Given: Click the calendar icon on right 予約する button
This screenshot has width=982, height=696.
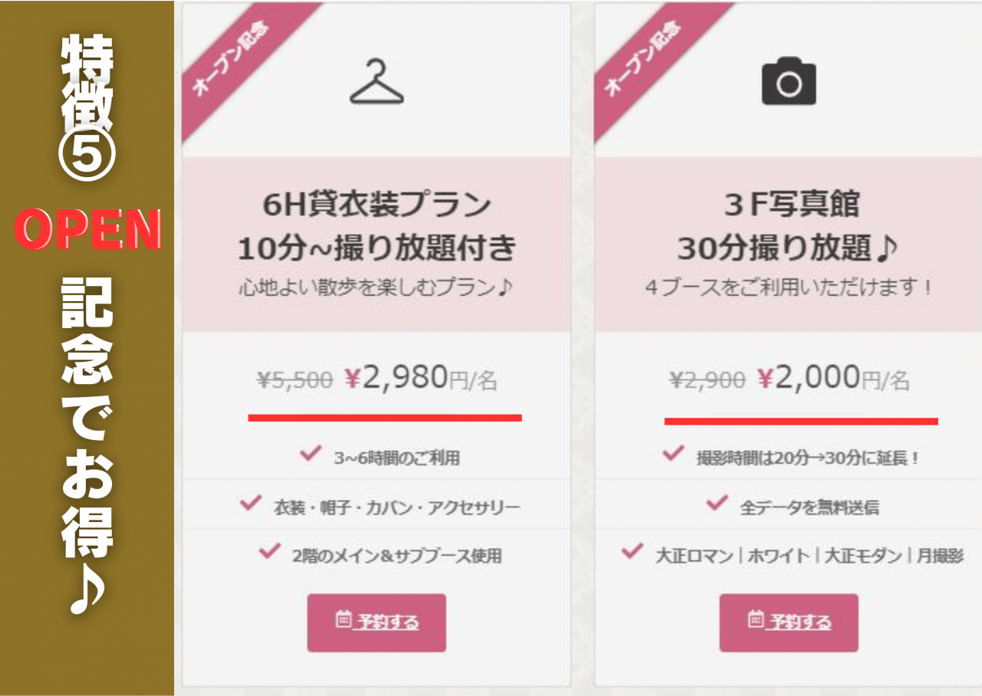Looking at the screenshot, I should (x=756, y=619).
